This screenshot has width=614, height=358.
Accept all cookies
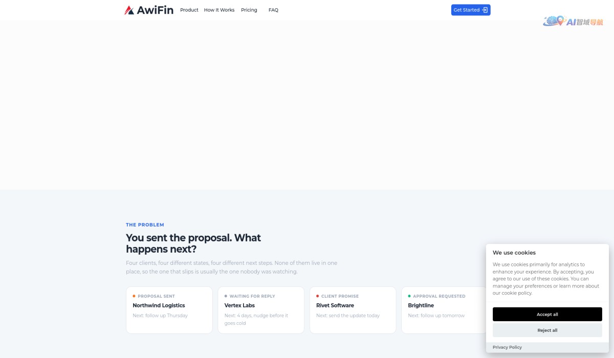547,315
